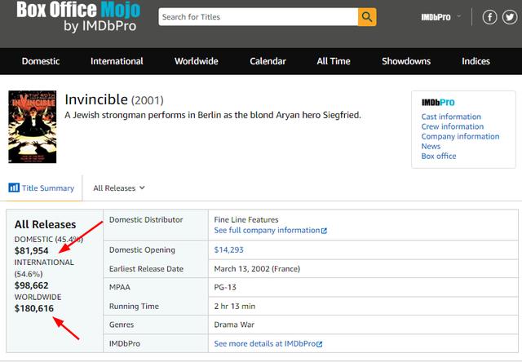
Task: Follow See full company information link
Action: [x=267, y=230]
